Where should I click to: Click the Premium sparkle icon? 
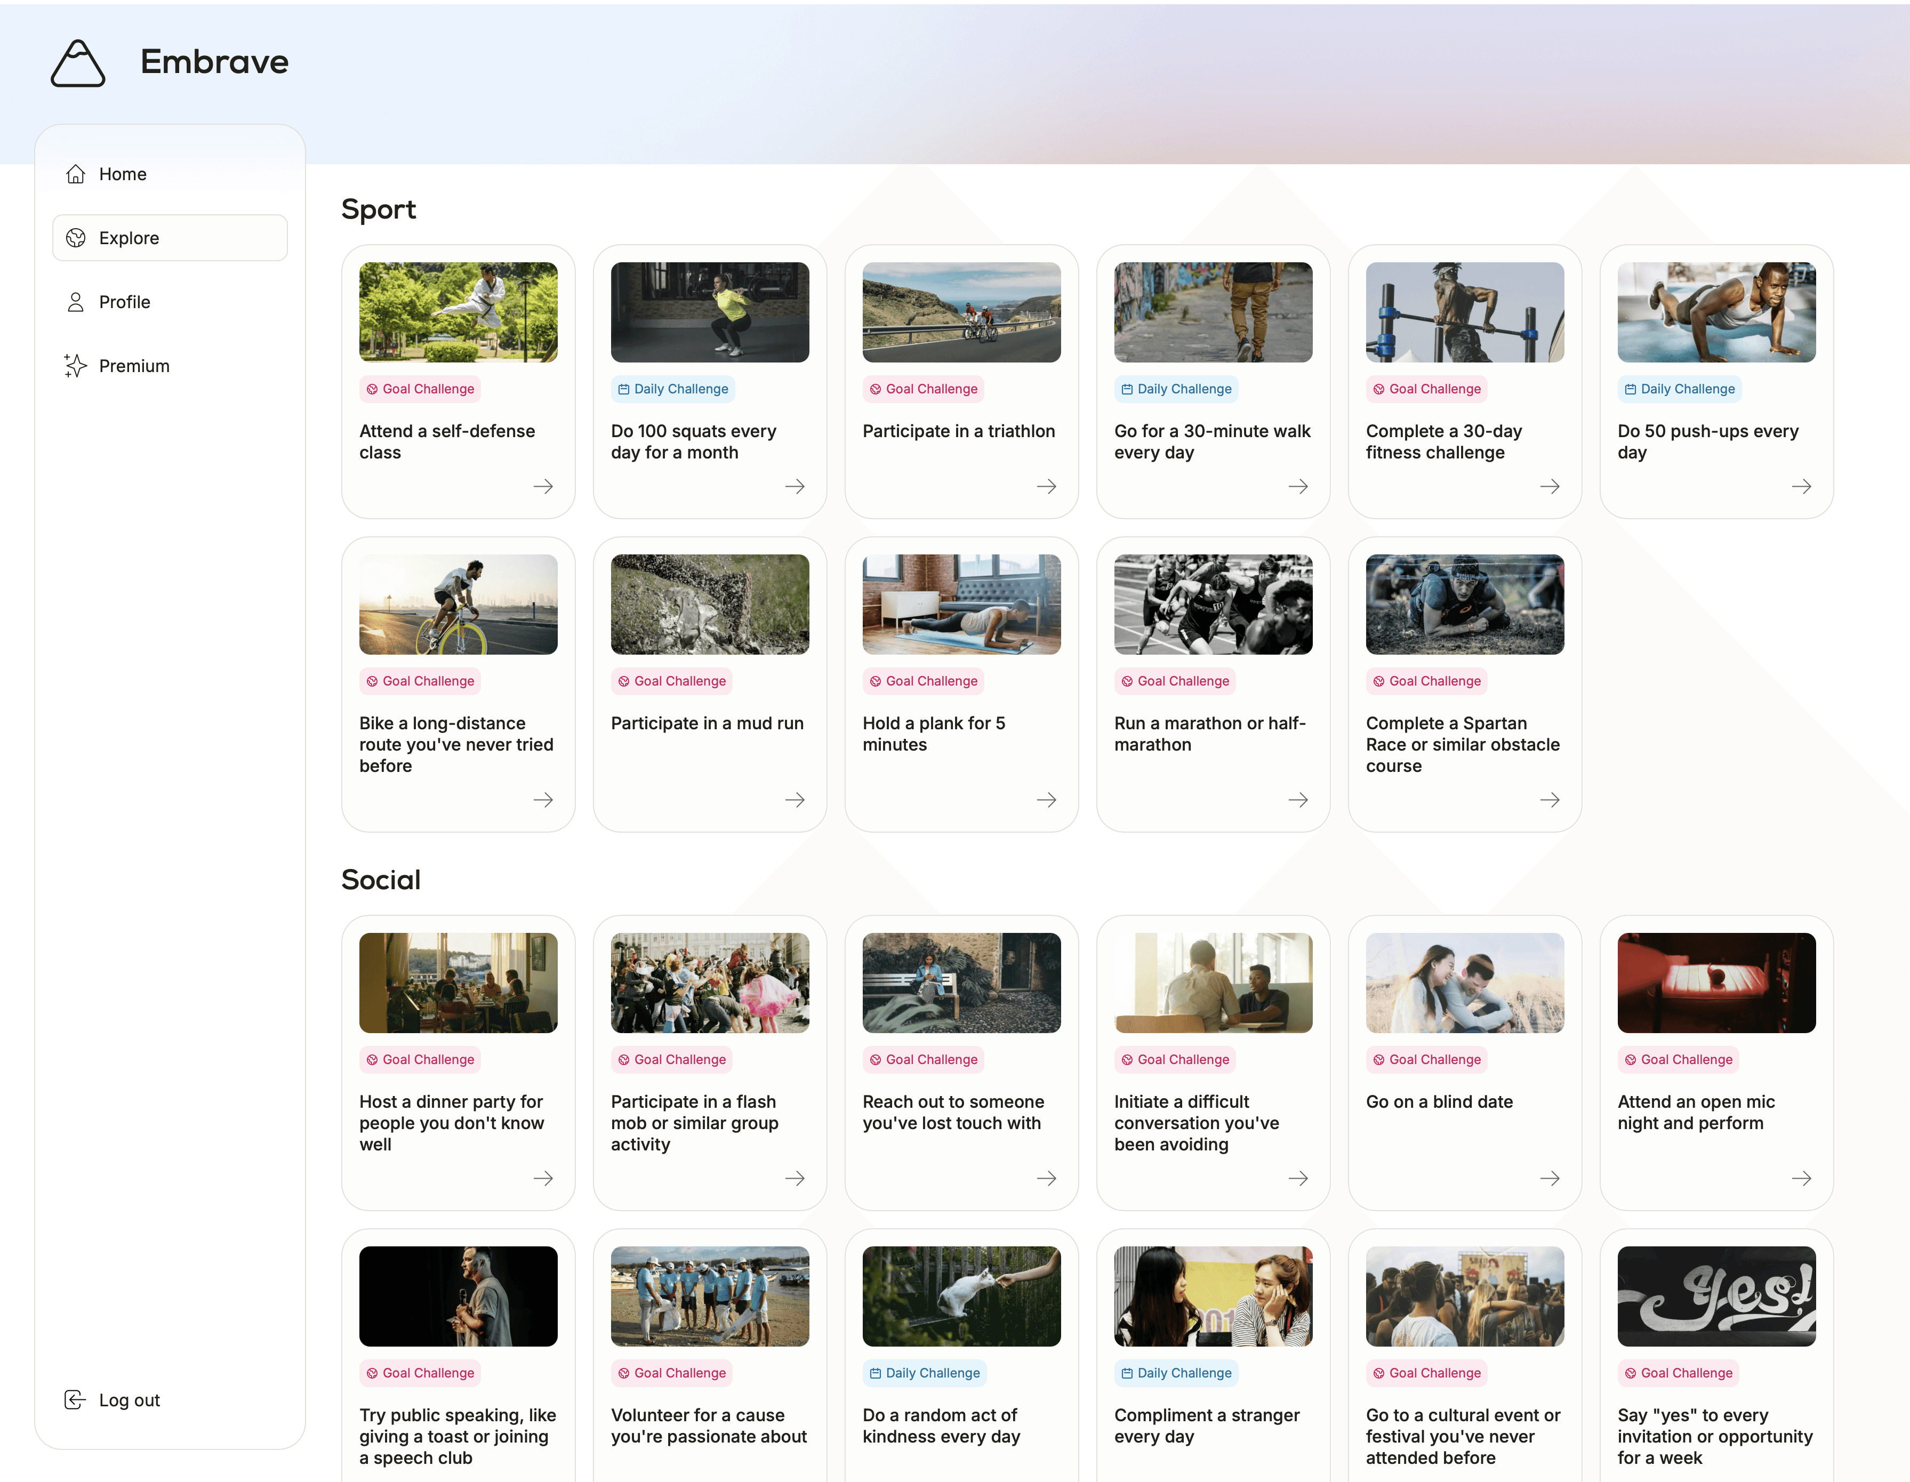(x=76, y=366)
